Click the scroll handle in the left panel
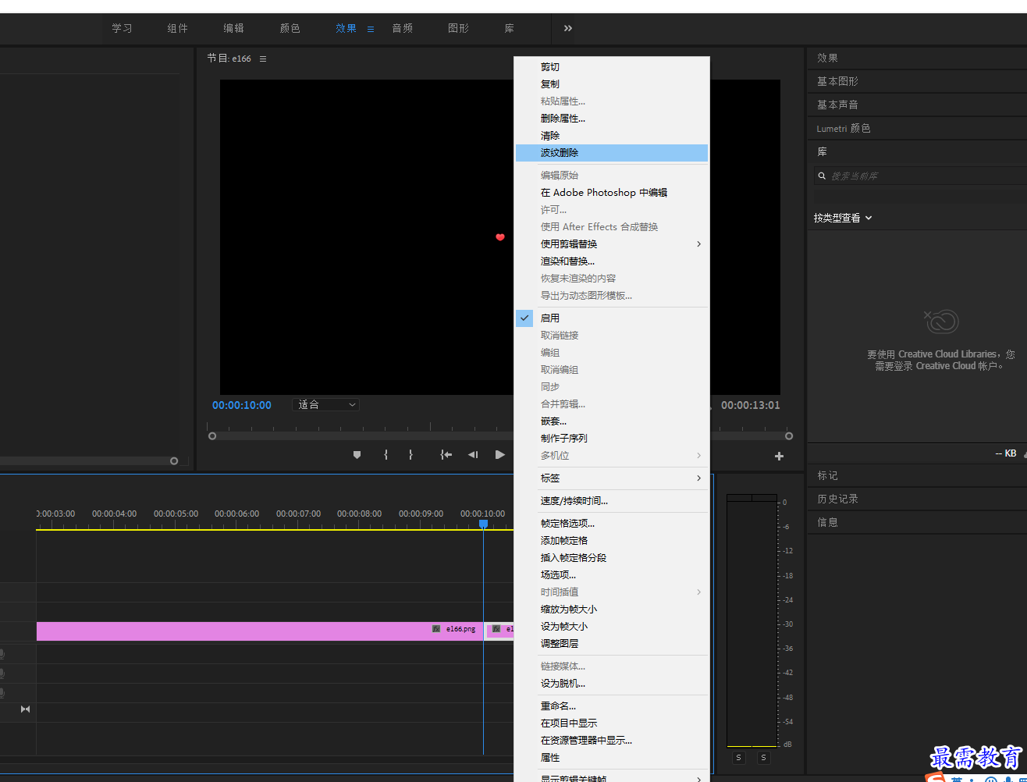This screenshot has width=1027, height=782. (174, 461)
